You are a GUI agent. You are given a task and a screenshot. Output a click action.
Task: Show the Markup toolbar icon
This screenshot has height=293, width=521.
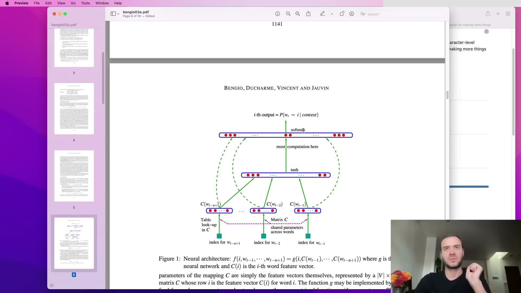[352, 14]
